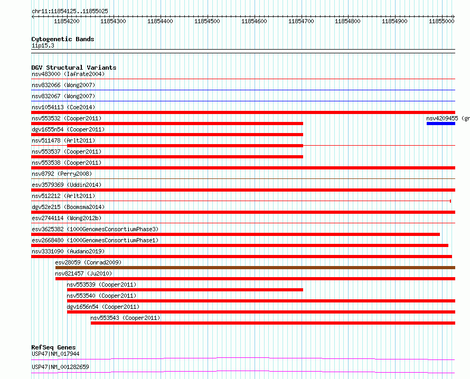This screenshot has width=470, height=379.
Task: Click esv2744114 (Wong2012b) label
Action: click(x=67, y=218)
